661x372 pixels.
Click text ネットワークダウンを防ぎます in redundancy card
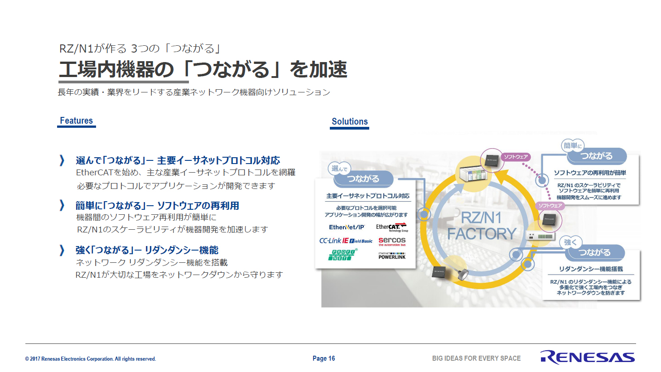pyautogui.click(x=591, y=293)
